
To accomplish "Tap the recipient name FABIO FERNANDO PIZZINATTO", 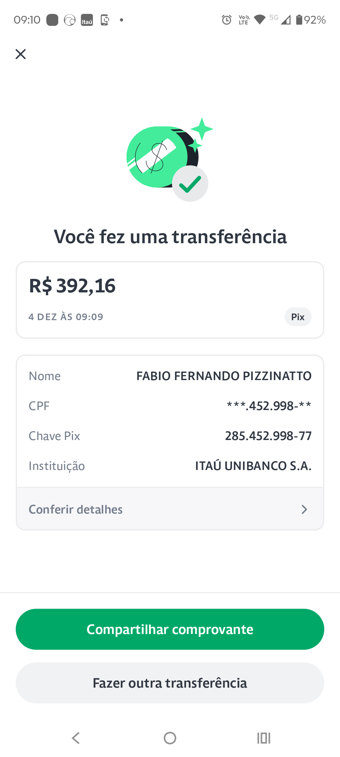I will (x=224, y=376).
